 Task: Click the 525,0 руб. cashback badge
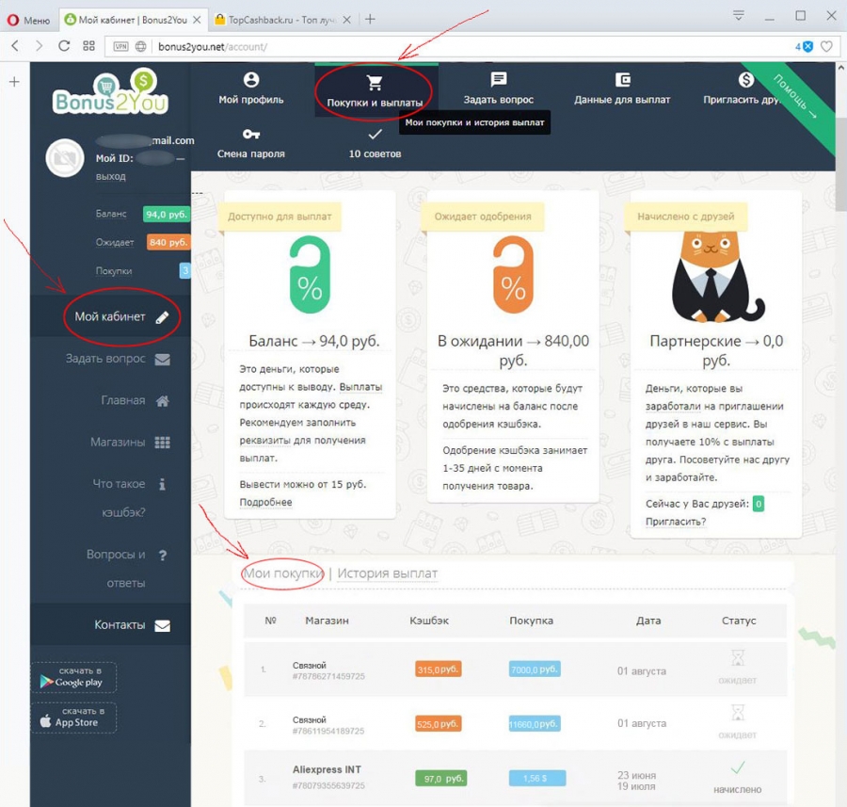[x=438, y=724]
